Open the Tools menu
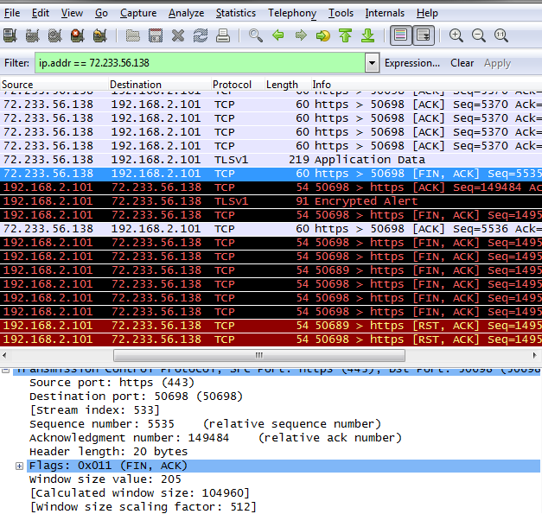 341,13
